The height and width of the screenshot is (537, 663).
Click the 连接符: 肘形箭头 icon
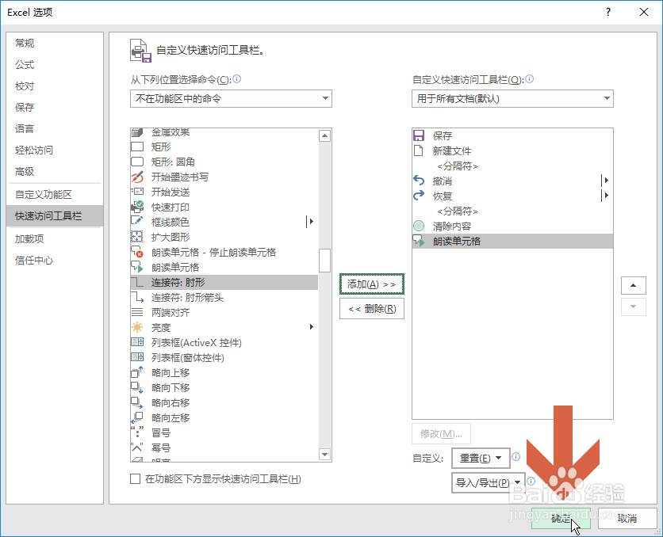(x=137, y=297)
